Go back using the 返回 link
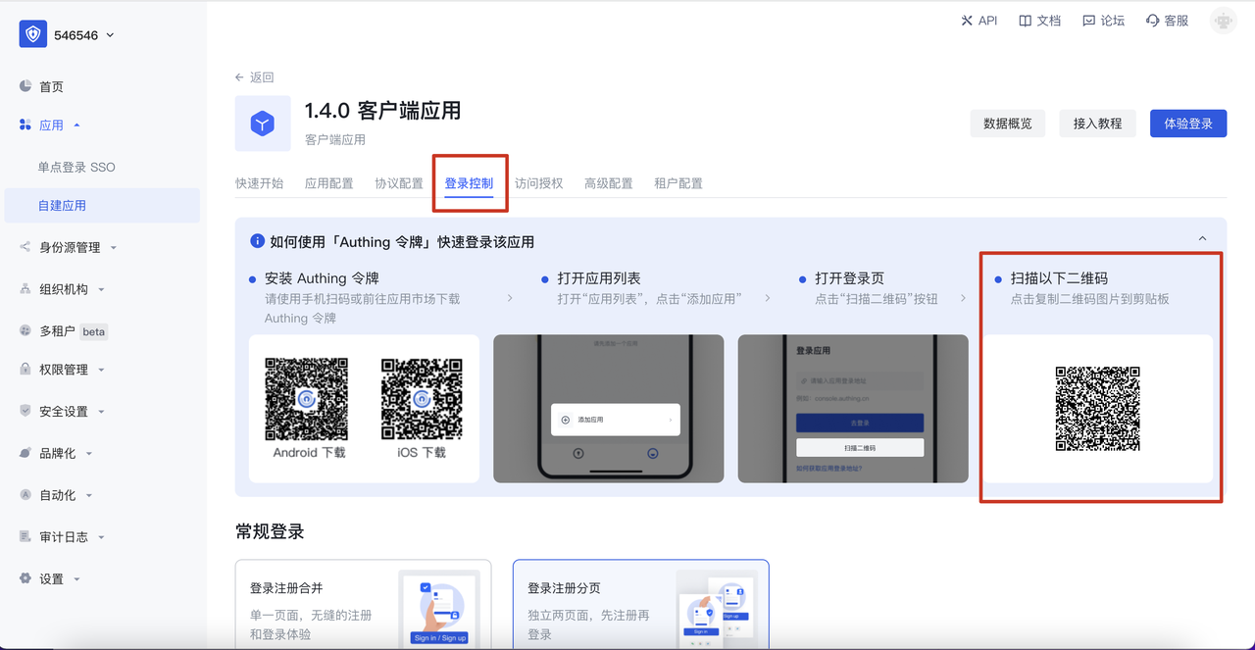 (255, 76)
